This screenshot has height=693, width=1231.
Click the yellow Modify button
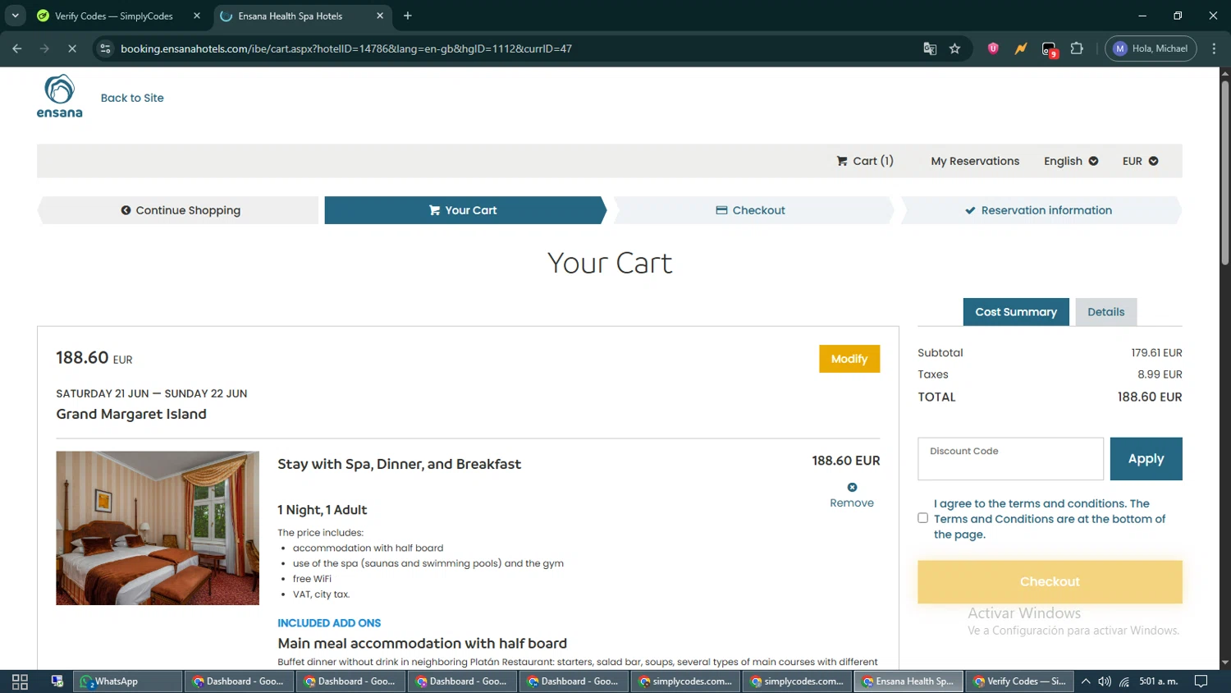pyautogui.click(x=849, y=359)
